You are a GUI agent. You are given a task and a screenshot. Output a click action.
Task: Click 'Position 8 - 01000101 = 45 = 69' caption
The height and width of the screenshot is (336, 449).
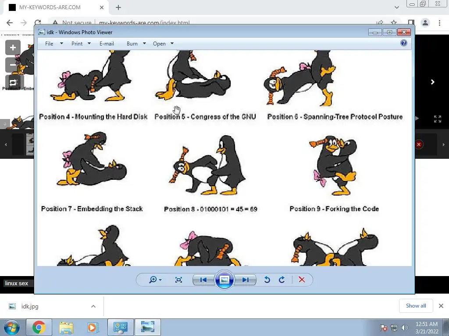tap(210, 209)
